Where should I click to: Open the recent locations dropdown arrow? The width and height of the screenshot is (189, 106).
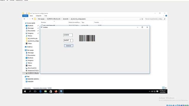tap(30, 19)
